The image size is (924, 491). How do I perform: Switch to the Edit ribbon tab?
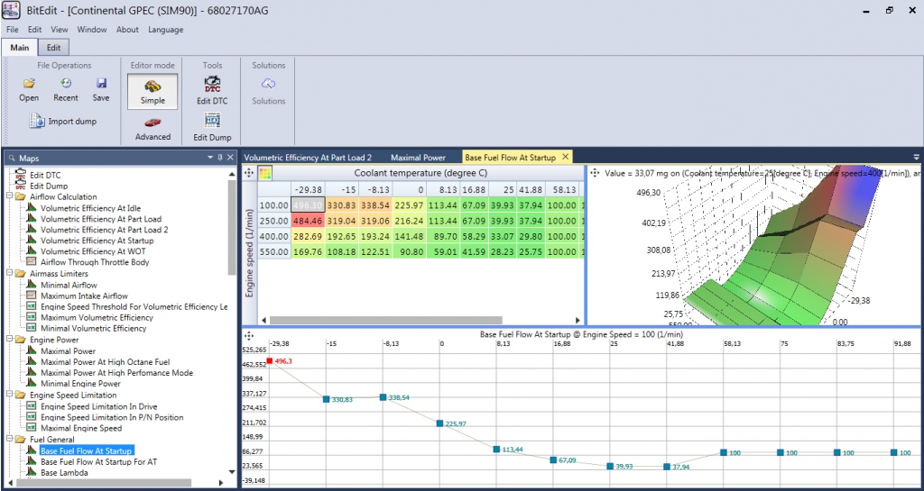pyautogui.click(x=53, y=48)
